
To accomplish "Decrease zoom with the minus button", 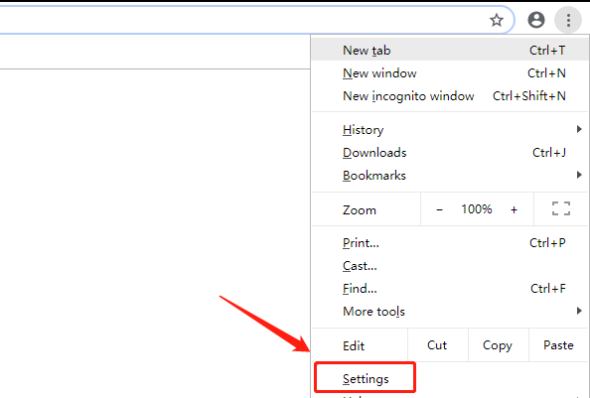I will point(439,209).
